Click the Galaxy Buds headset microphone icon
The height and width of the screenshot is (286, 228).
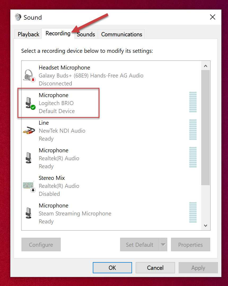pyautogui.click(x=29, y=75)
